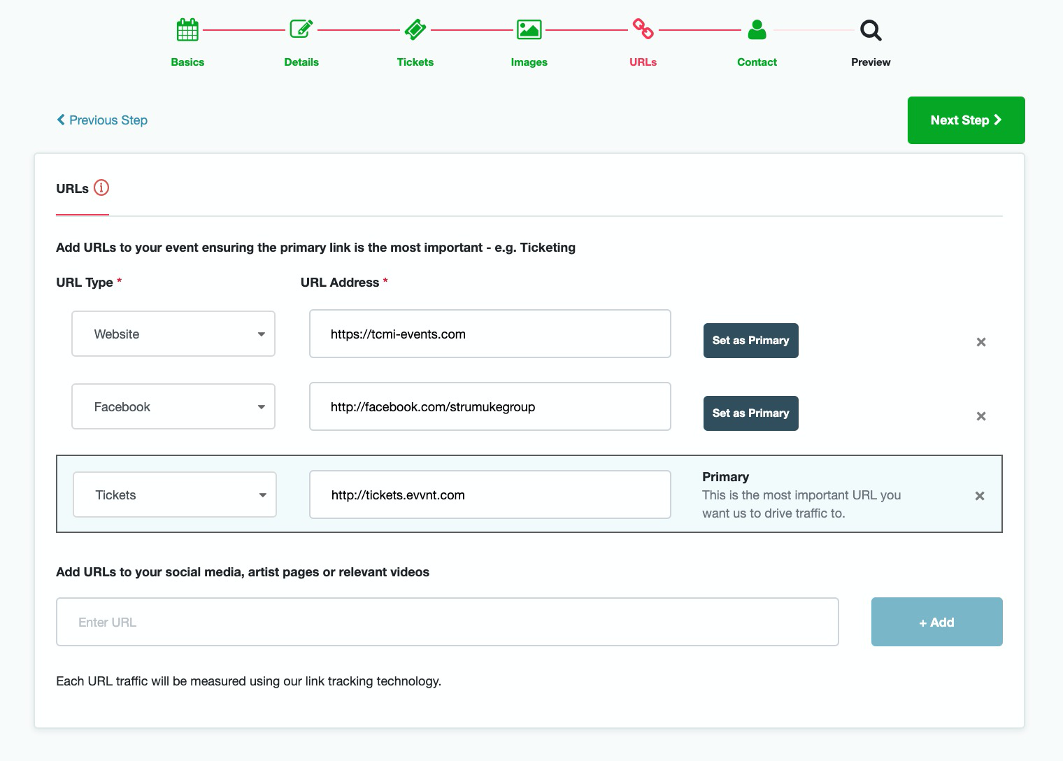This screenshot has height=761, width=1063.
Task: Click the Details edit-pencil step icon
Action: pos(301,29)
